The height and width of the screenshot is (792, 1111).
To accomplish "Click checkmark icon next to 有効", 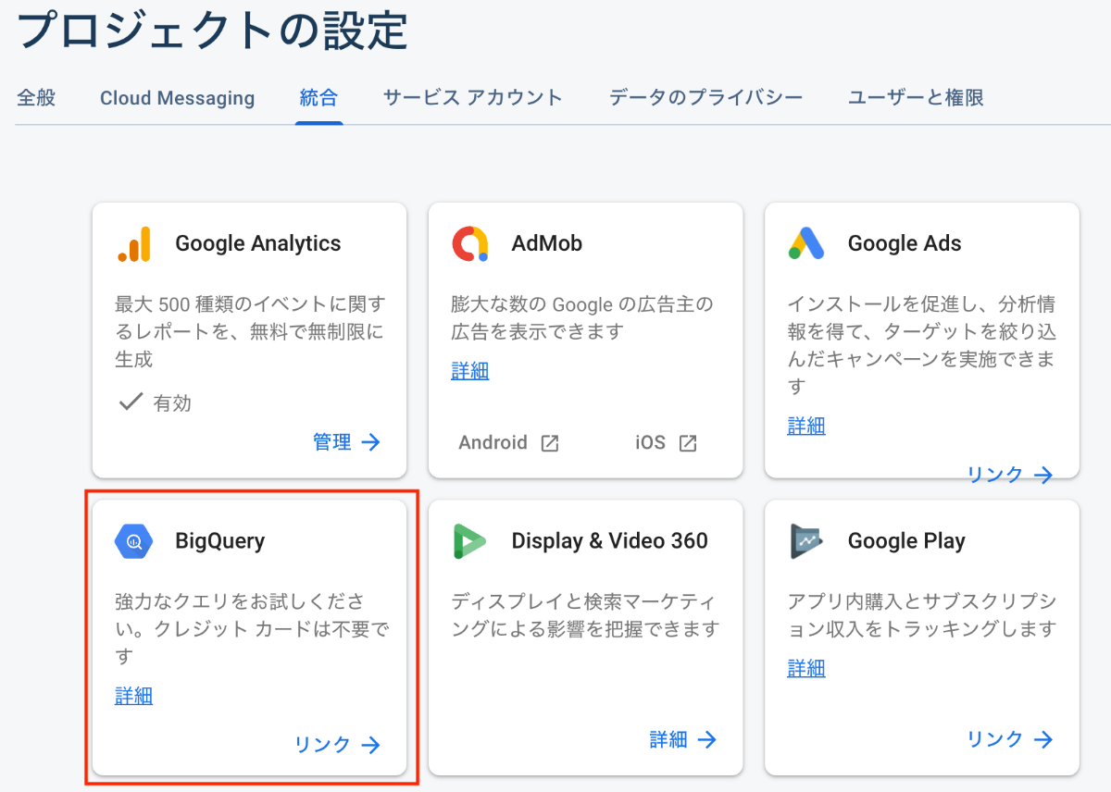I will [x=131, y=402].
